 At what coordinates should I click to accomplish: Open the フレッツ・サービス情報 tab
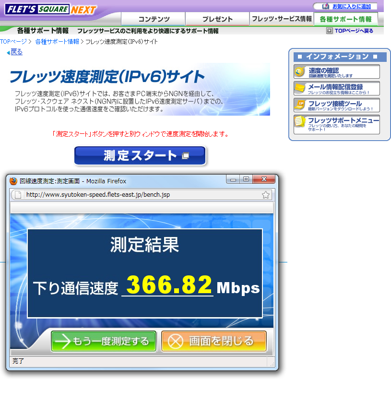click(x=282, y=19)
